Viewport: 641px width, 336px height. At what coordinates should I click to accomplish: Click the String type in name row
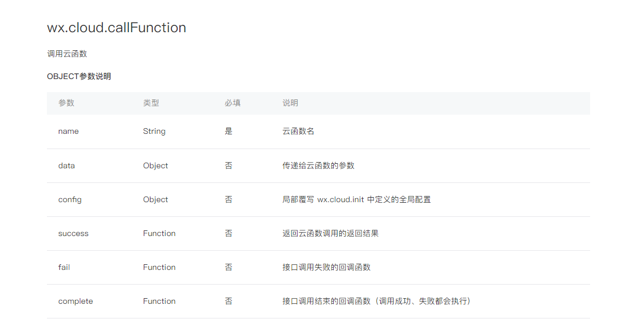coord(154,131)
